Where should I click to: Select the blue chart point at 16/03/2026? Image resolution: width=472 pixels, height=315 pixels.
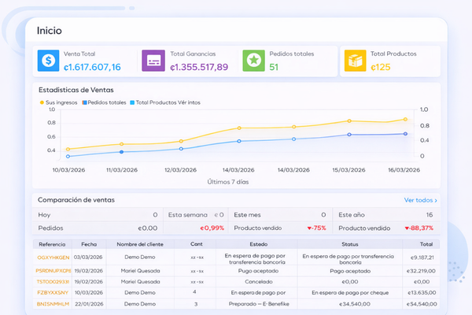click(x=405, y=134)
